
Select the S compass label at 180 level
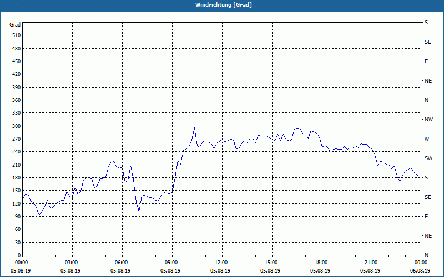[426, 178]
